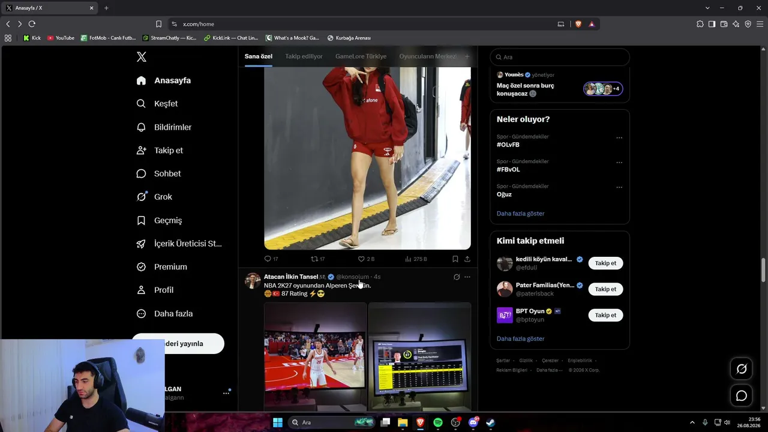Follow Pater Familias account

605,289
